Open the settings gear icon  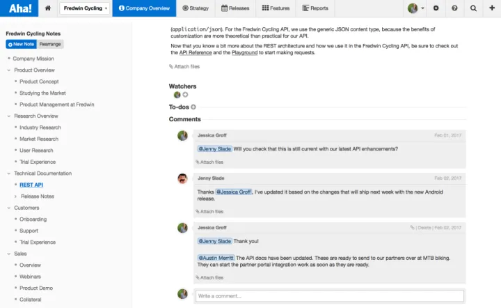click(436, 8)
